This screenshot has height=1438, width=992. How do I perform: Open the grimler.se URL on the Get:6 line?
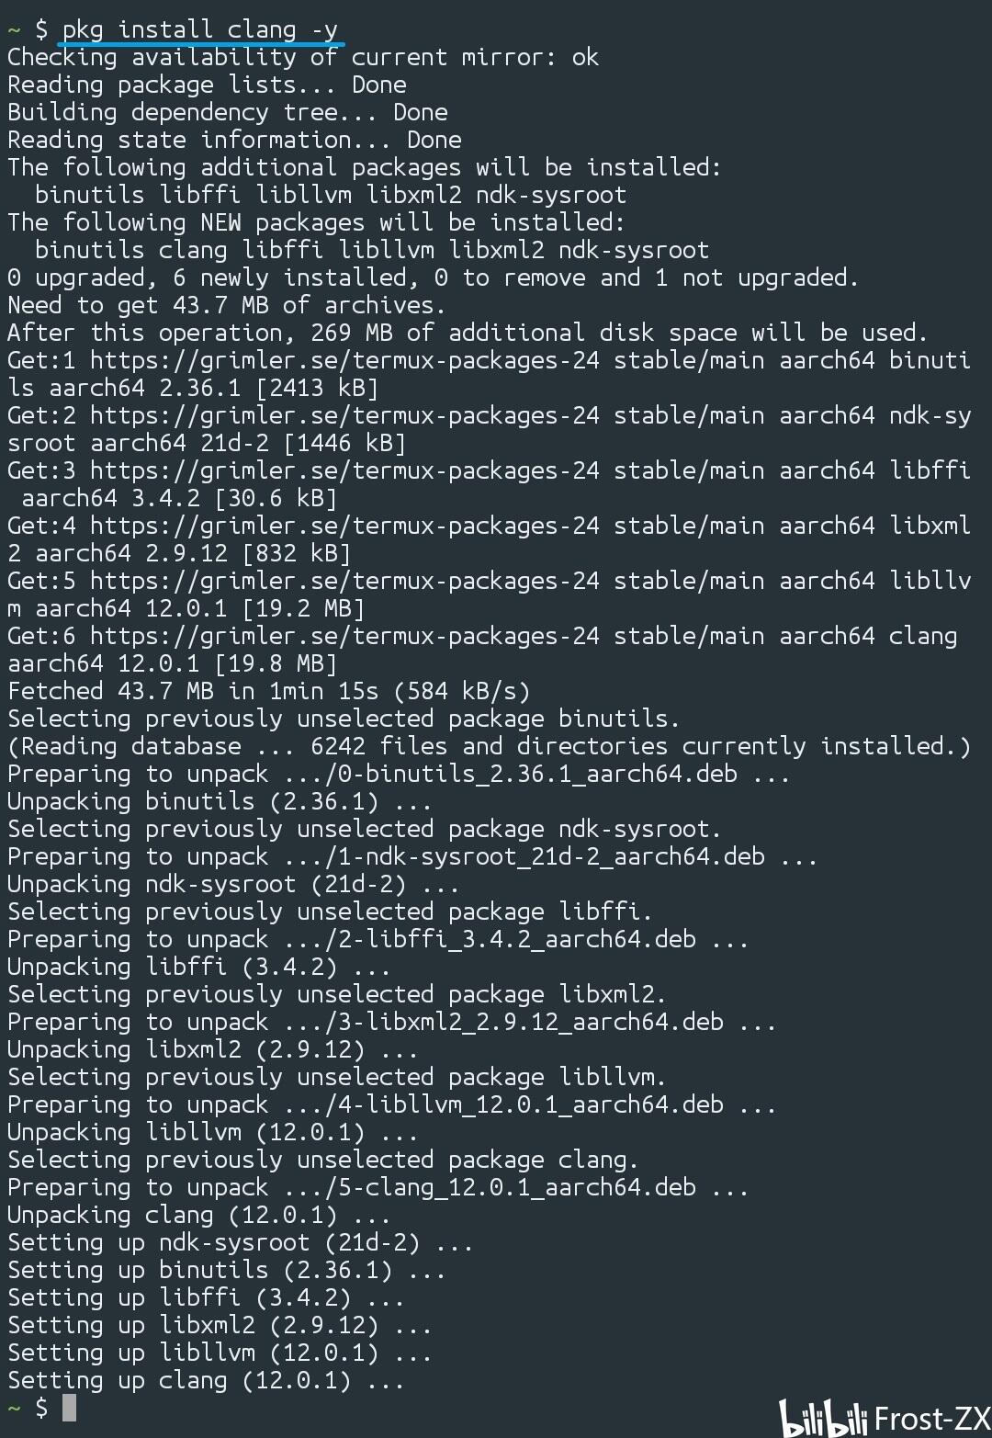(344, 636)
